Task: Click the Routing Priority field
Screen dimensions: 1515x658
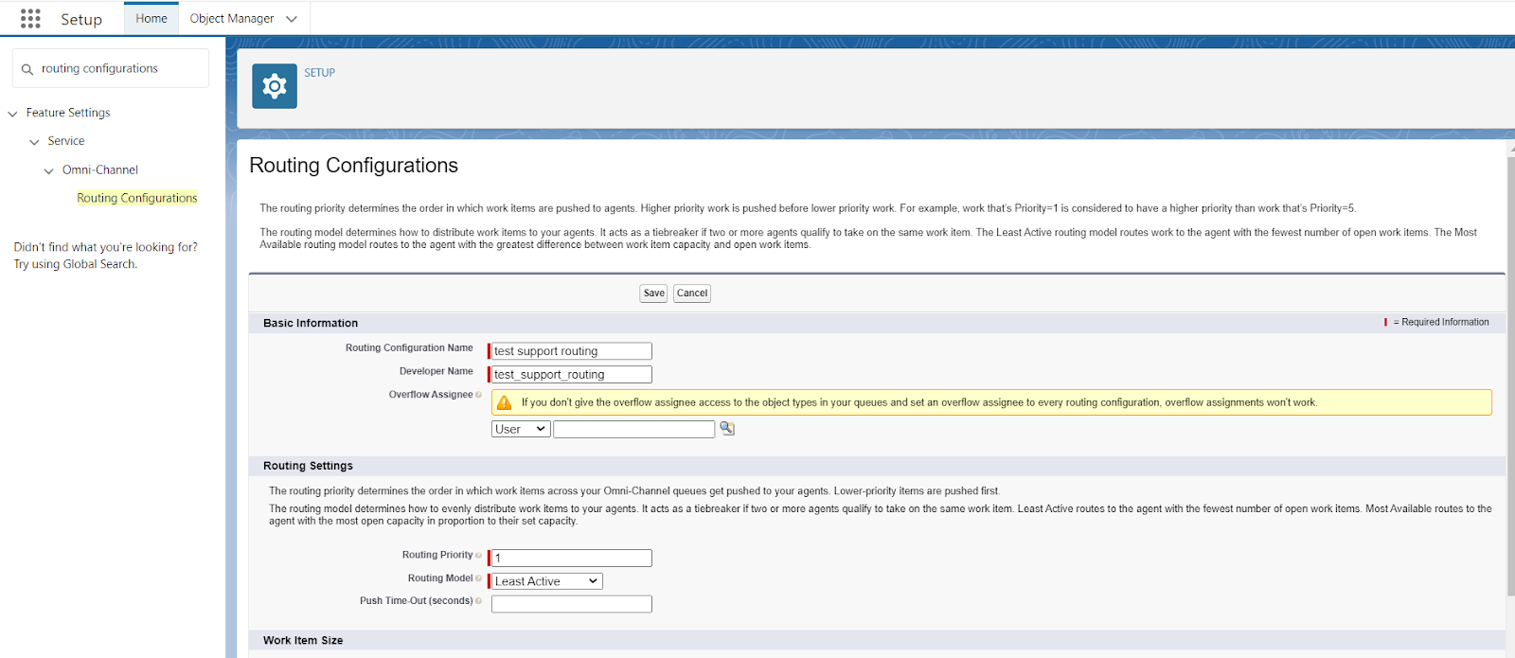Action: [571, 559]
